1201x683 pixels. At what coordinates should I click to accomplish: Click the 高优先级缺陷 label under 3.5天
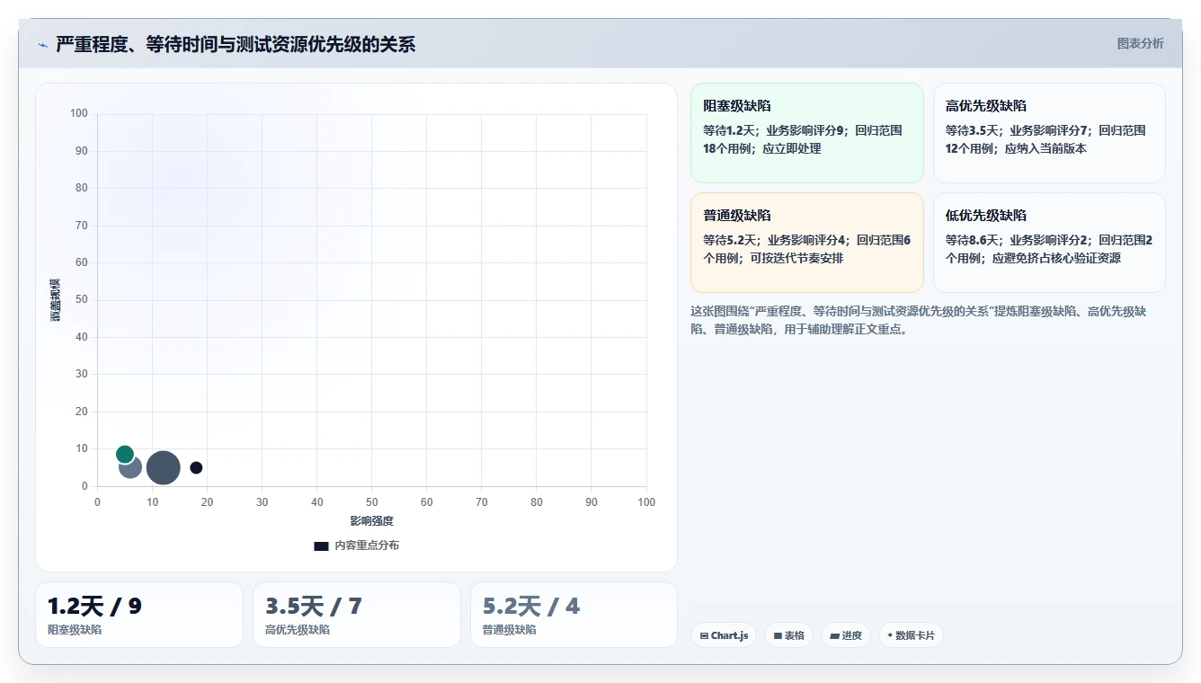[298, 630]
